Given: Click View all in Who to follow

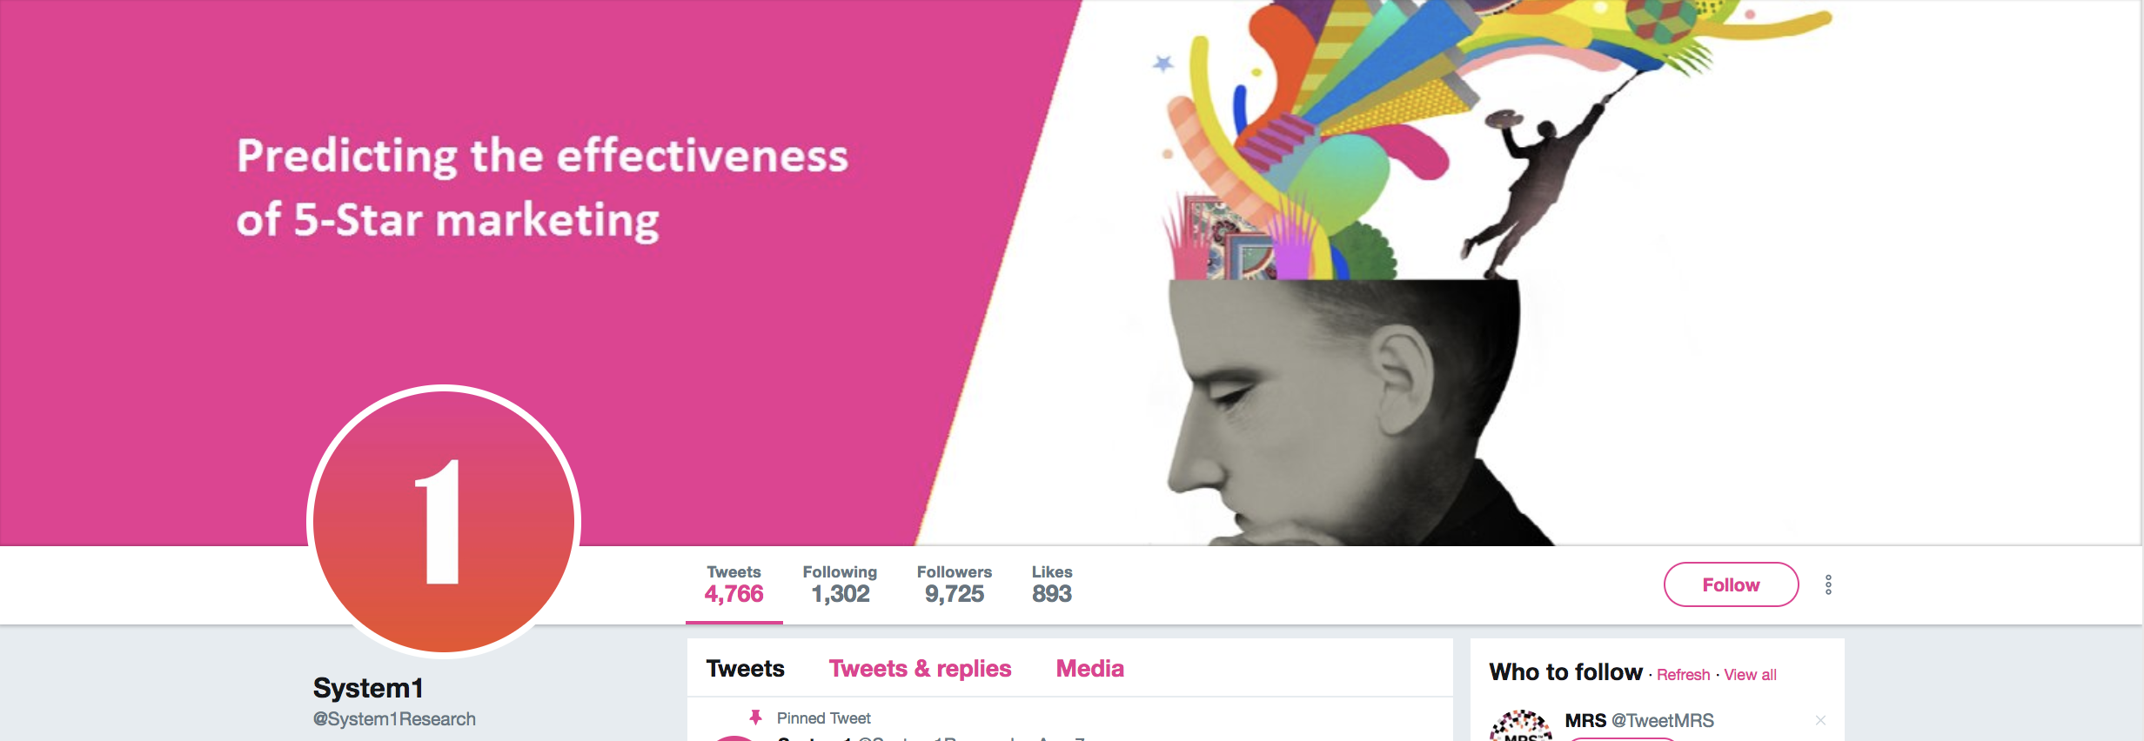Looking at the screenshot, I should (1750, 675).
